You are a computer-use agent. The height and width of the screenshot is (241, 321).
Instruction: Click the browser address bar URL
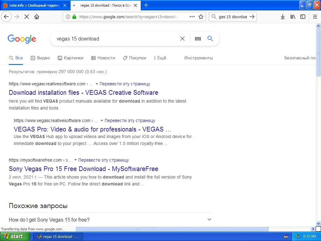(128, 17)
